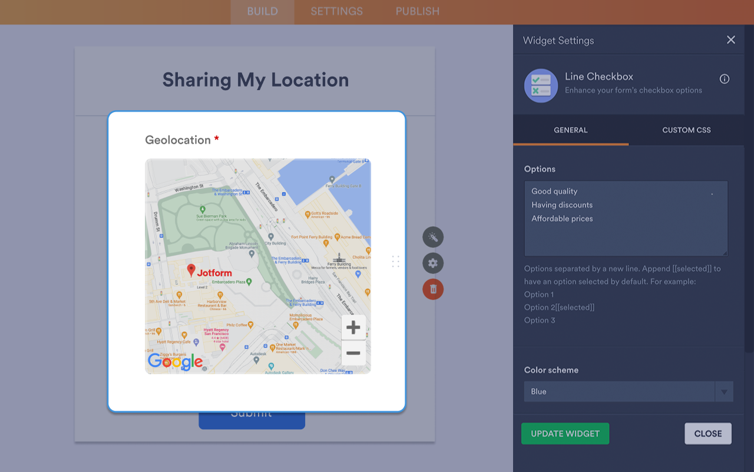The height and width of the screenshot is (472, 754).
Task: Click the Blue color scheme selector arrow
Action: click(724, 391)
